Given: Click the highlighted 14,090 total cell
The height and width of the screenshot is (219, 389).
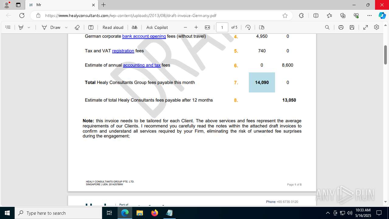Looking at the screenshot, I should (x=262, y=82).
